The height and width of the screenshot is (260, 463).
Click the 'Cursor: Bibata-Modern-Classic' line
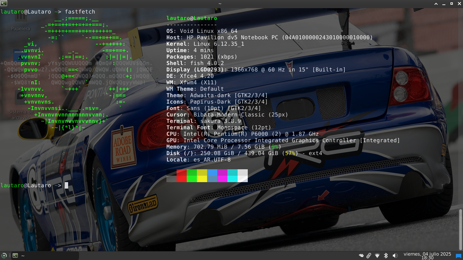(227, 114)
